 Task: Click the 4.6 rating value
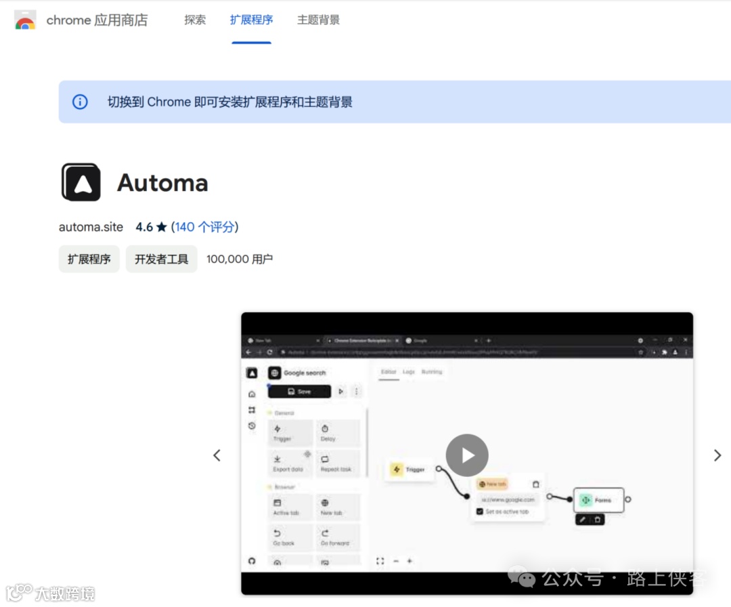tap(144, 227)
